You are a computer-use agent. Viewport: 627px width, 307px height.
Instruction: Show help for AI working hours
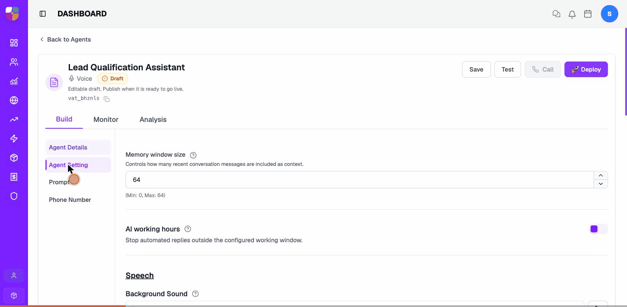tap(188, 229)
